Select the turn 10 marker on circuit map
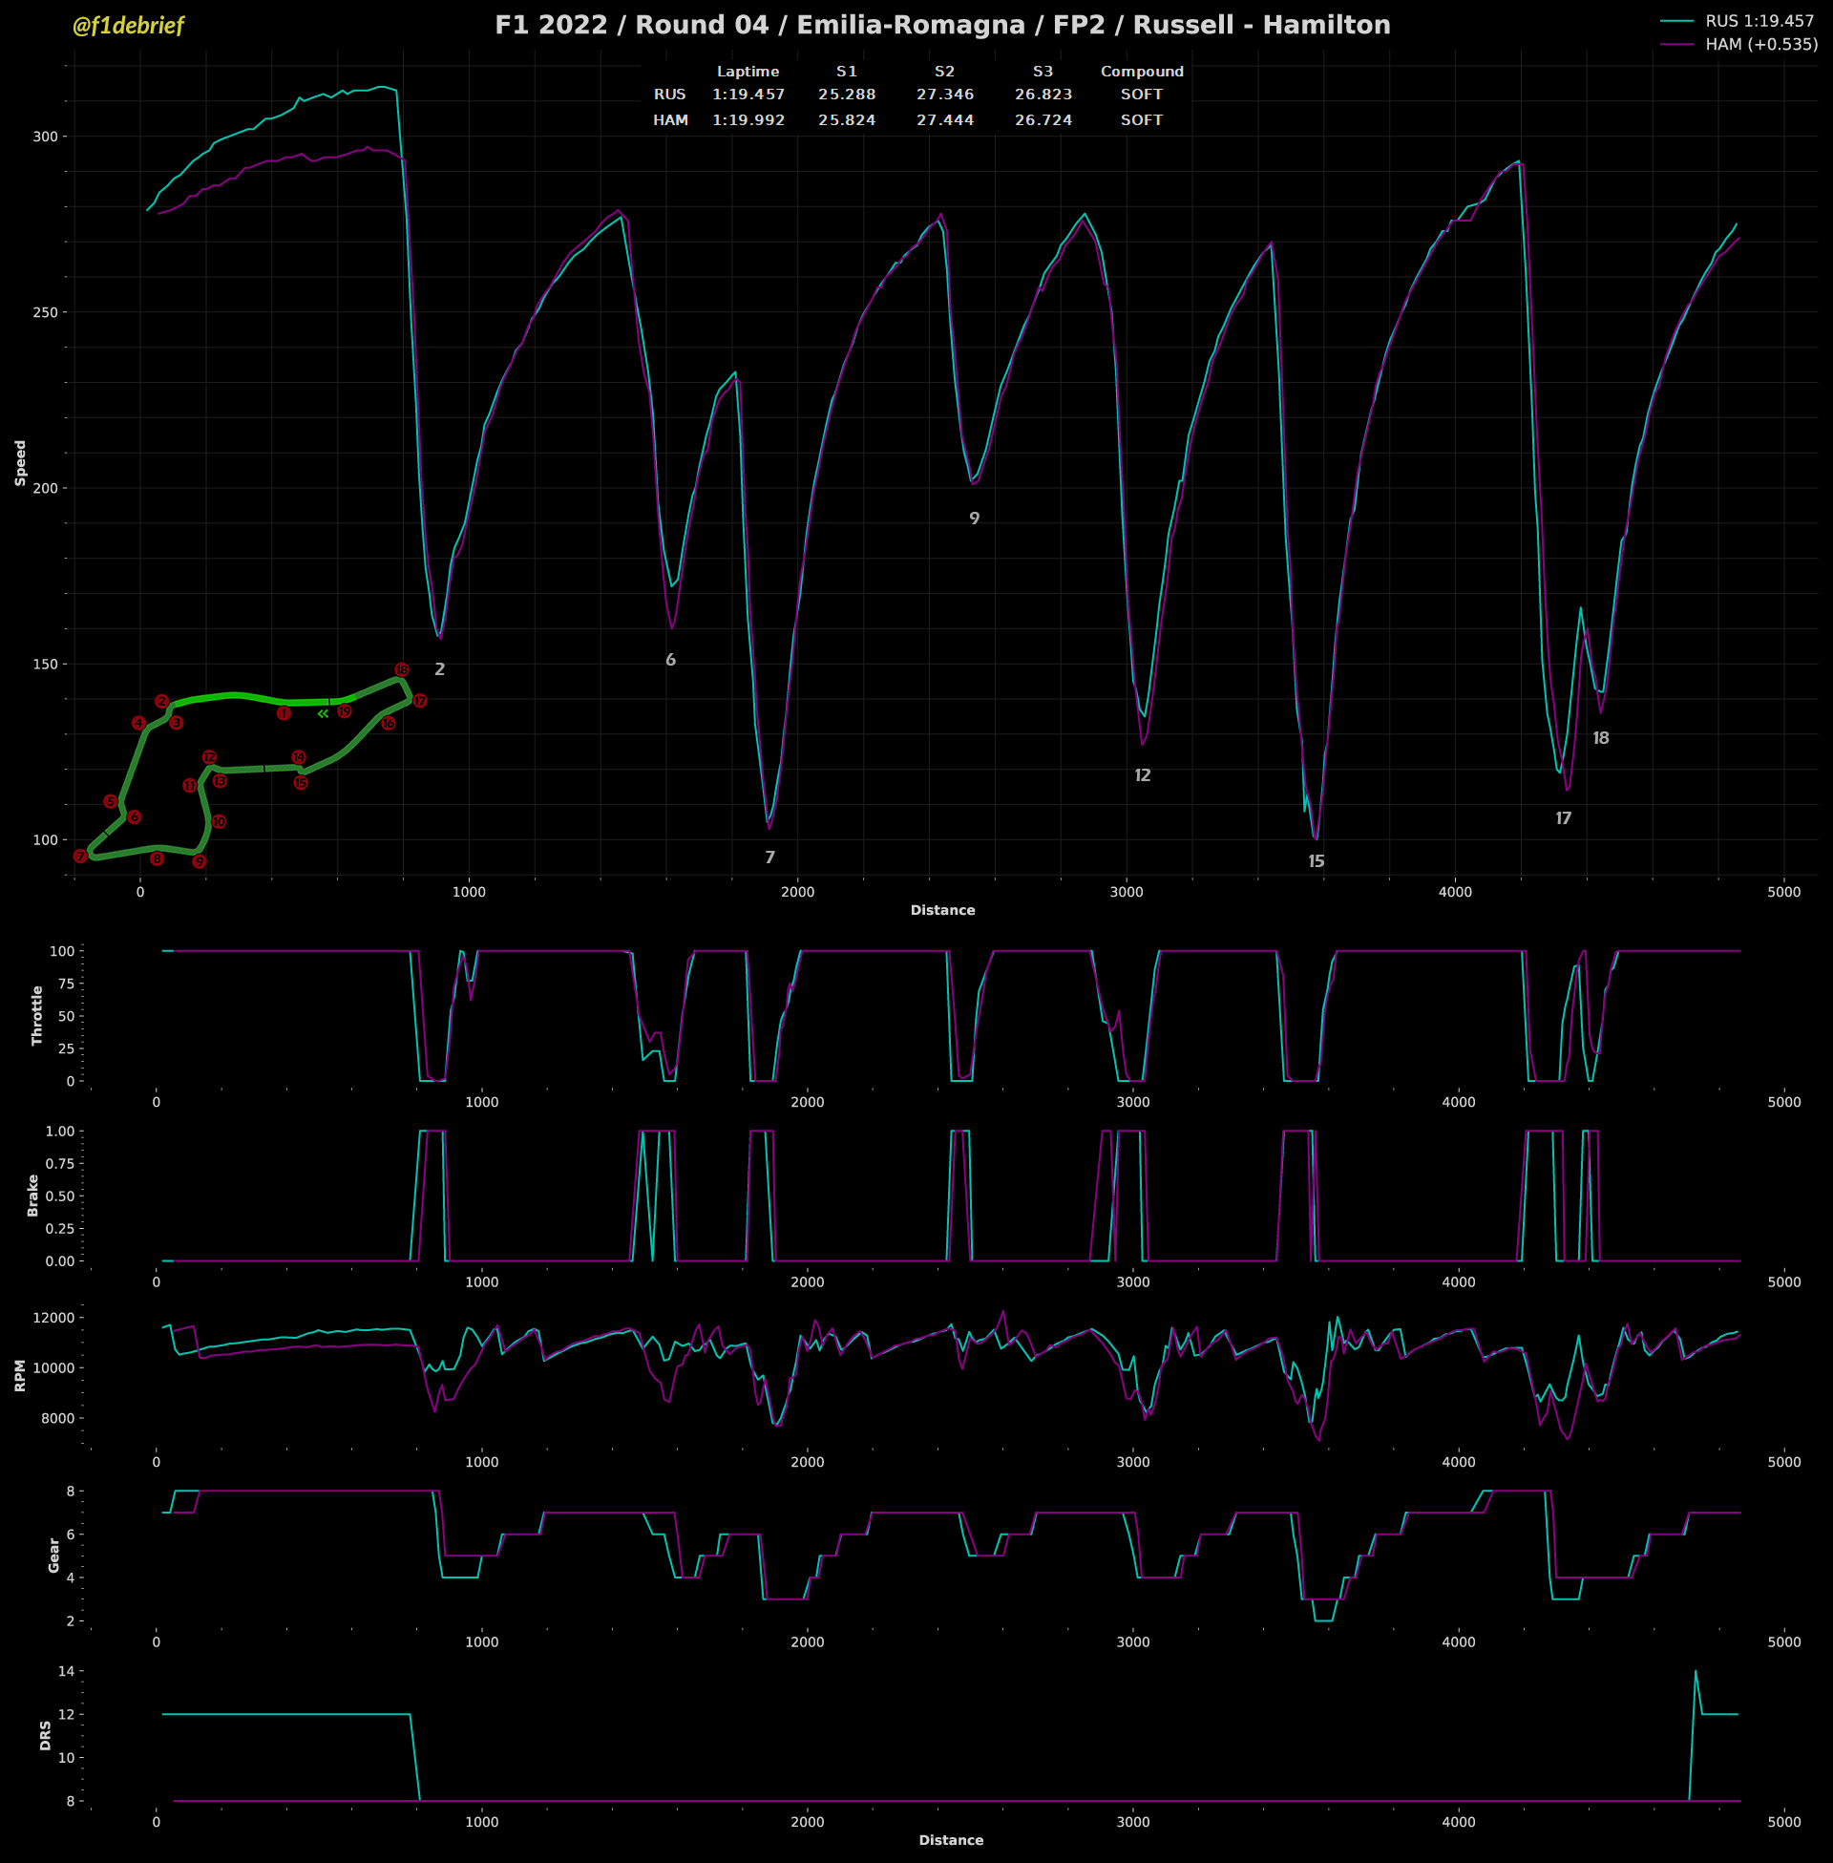 (x=219, y=821)
